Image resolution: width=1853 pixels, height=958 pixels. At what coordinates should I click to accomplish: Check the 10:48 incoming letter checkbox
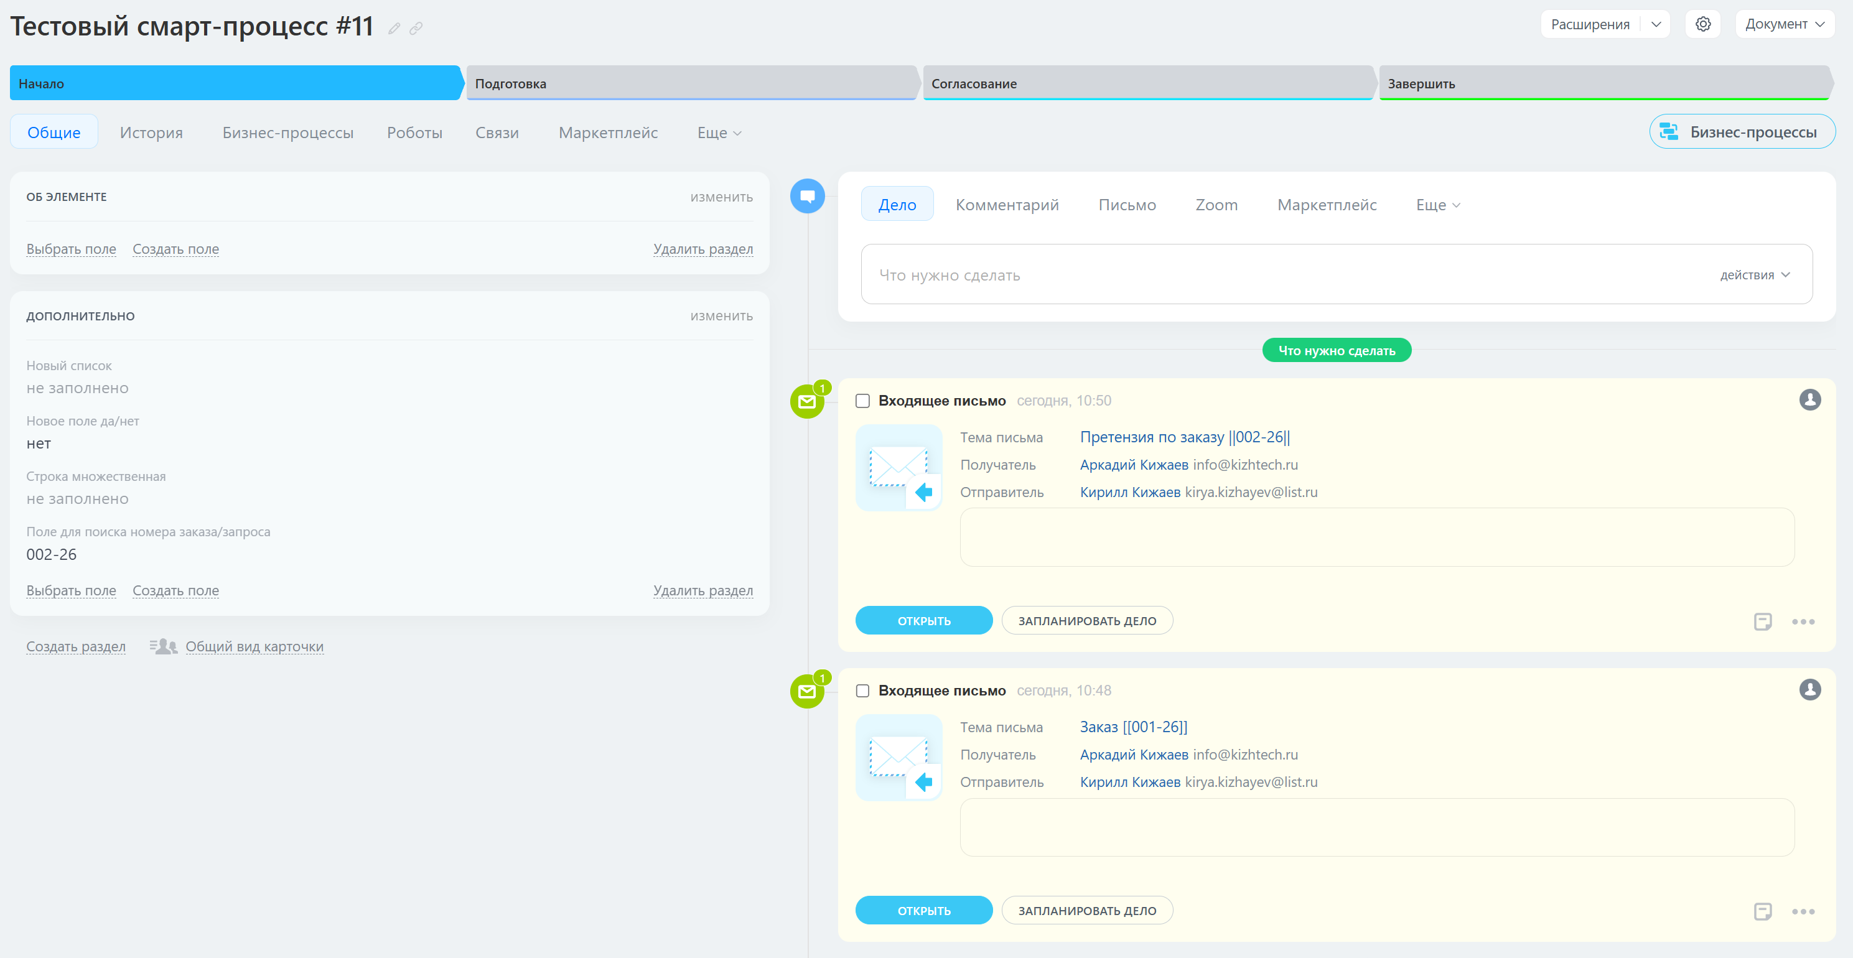pyautogui.click(x=862, y=691)
